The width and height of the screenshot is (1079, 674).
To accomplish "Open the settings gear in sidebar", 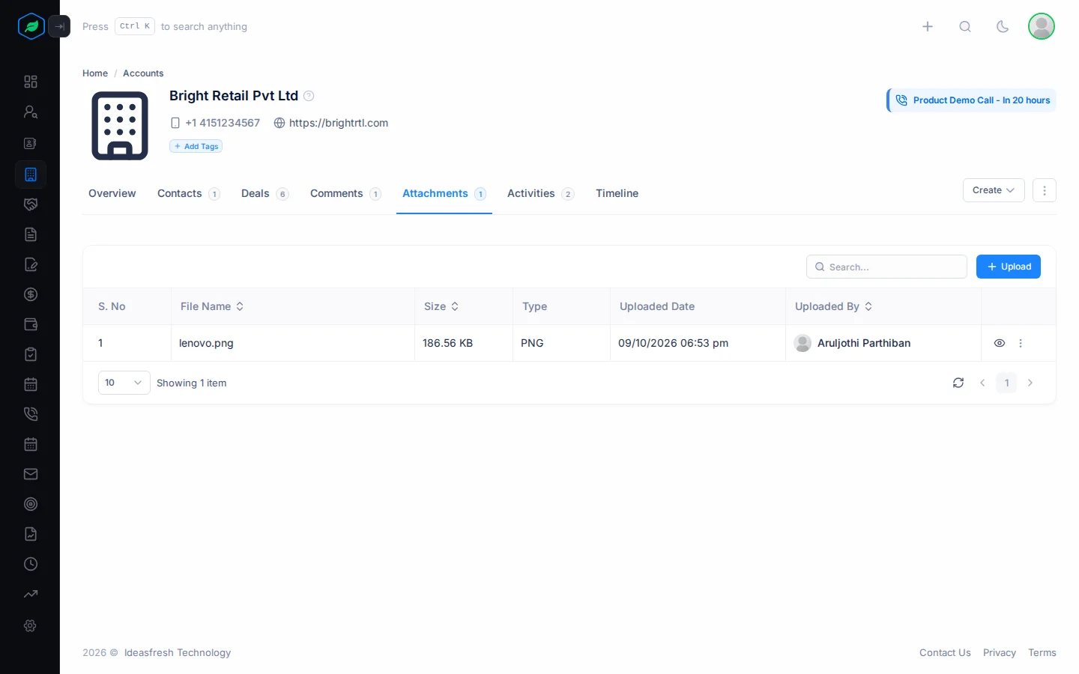I will click(31, 625).
